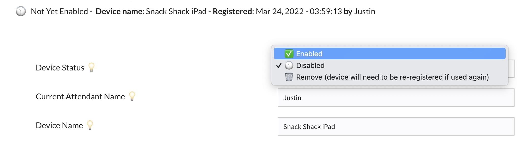The width and height of the screenshot is (527, 148).
Task: Click the Device Name field with Snack Shack iPad
Action: coord(396,126)
